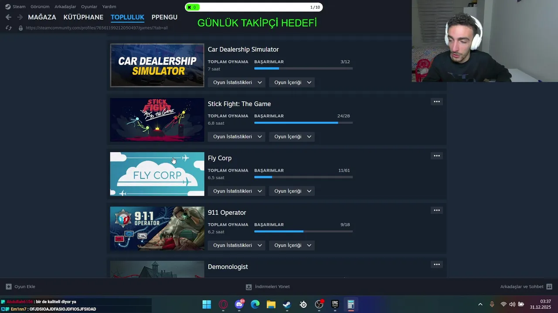Click the Fly Corp game thumbnail
558x313 pixels.
pos(157,174)
